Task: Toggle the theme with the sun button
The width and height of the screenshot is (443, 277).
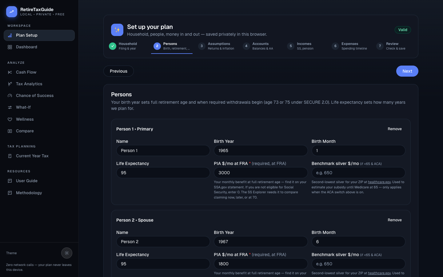Action: [67, 253]
